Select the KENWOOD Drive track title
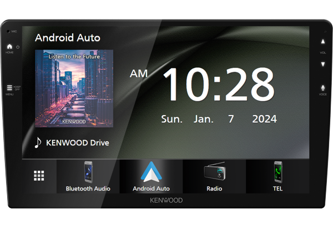The image size is (333, 228). click(x=78, y=143)
